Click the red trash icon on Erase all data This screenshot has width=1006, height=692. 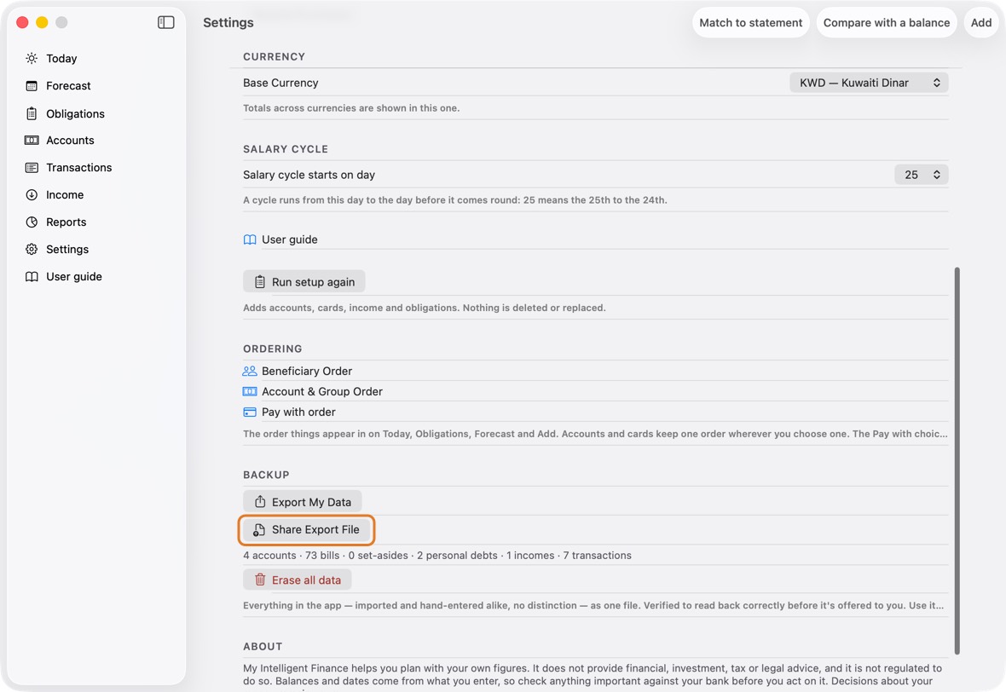click(x=260, y=580)
